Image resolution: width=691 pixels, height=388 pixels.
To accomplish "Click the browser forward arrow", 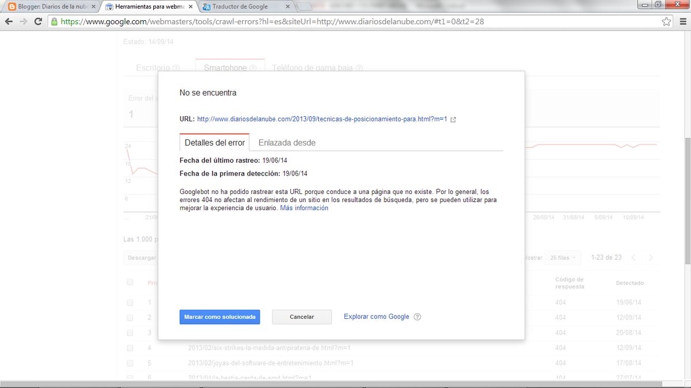I will click(x=24, y=21).
